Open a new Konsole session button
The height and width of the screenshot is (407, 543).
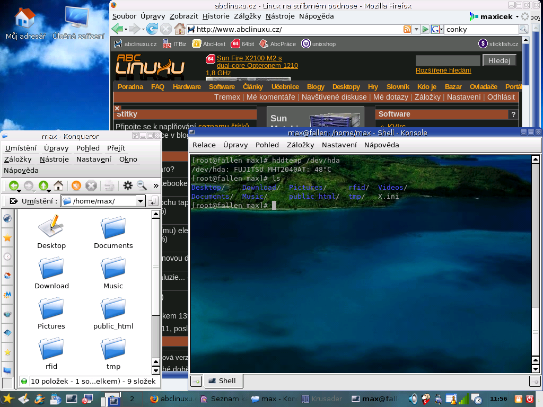coord(196,382)
